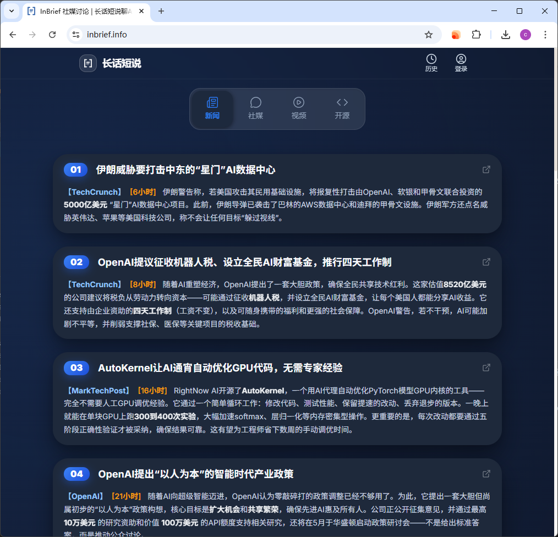Open the browser extensions puzzle icon
This screenshot has height=537, width=558.
click(477, 35)
